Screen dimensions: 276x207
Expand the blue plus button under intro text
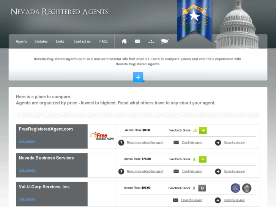[138, 77]
